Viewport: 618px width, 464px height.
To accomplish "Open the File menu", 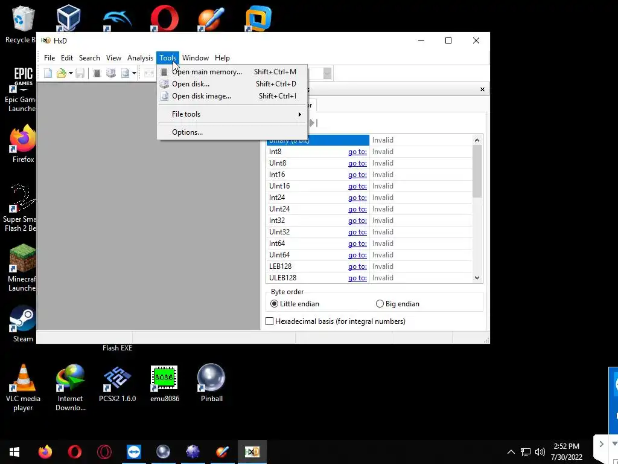I will click(x=49, y=58).
